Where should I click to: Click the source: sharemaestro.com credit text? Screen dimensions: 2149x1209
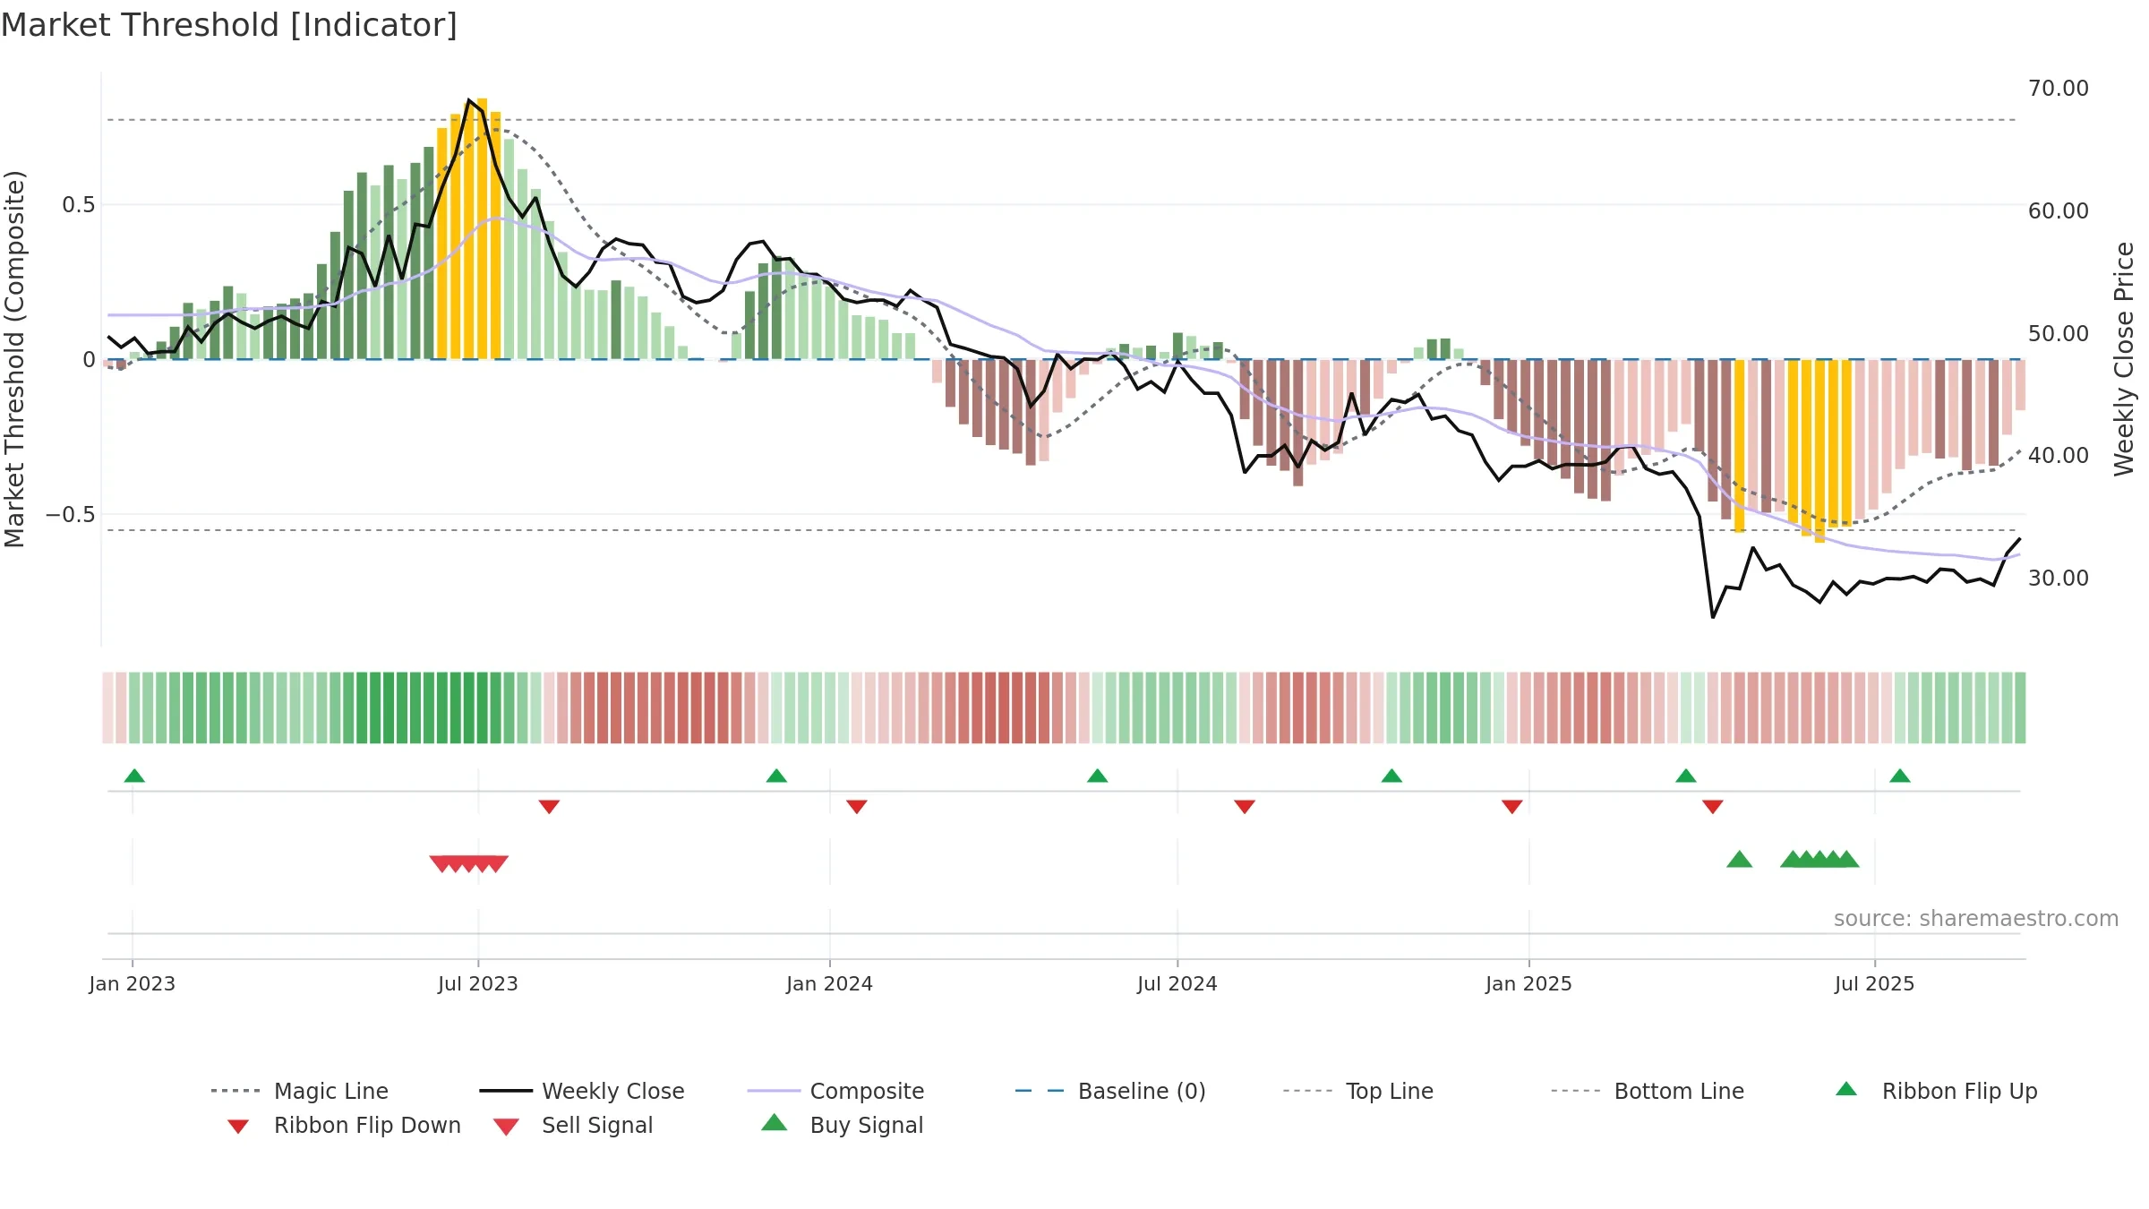pos(1976,919)
